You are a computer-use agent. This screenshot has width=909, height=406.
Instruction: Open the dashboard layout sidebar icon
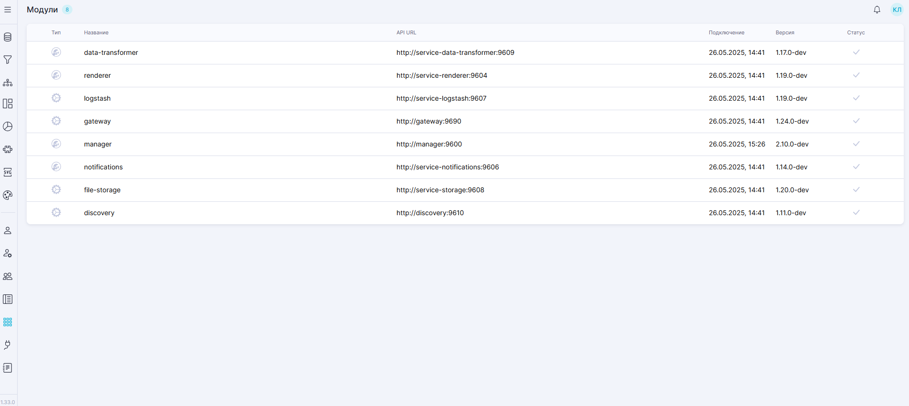(8, 104)
